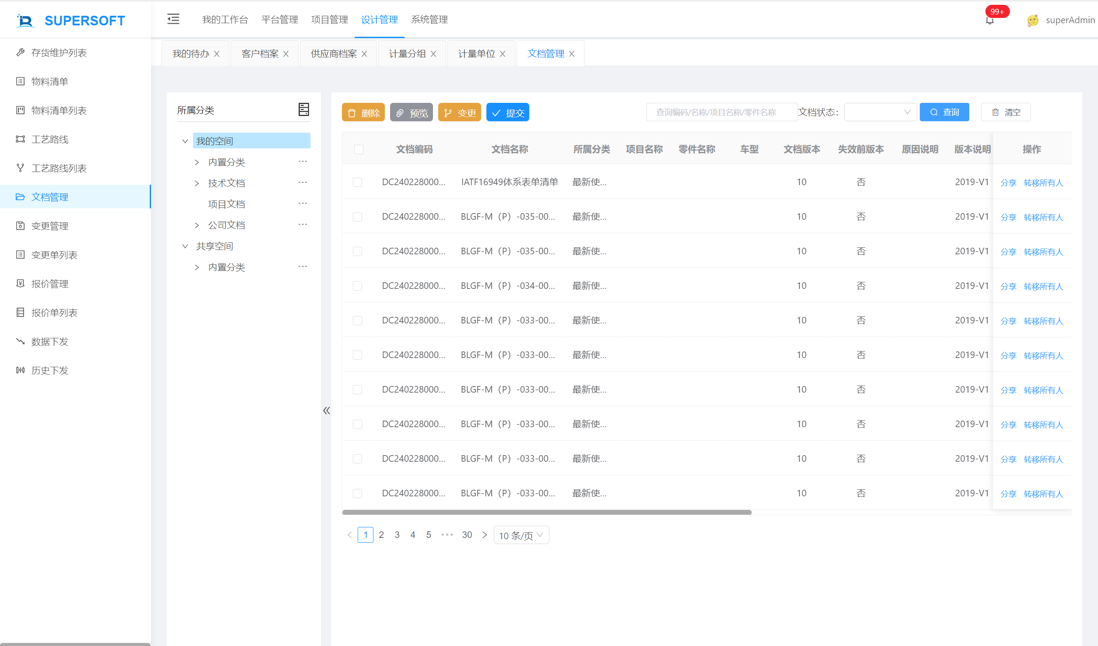Open 物料清单 in the sidebar
The image size is (1098, 646).
[75, 81]
